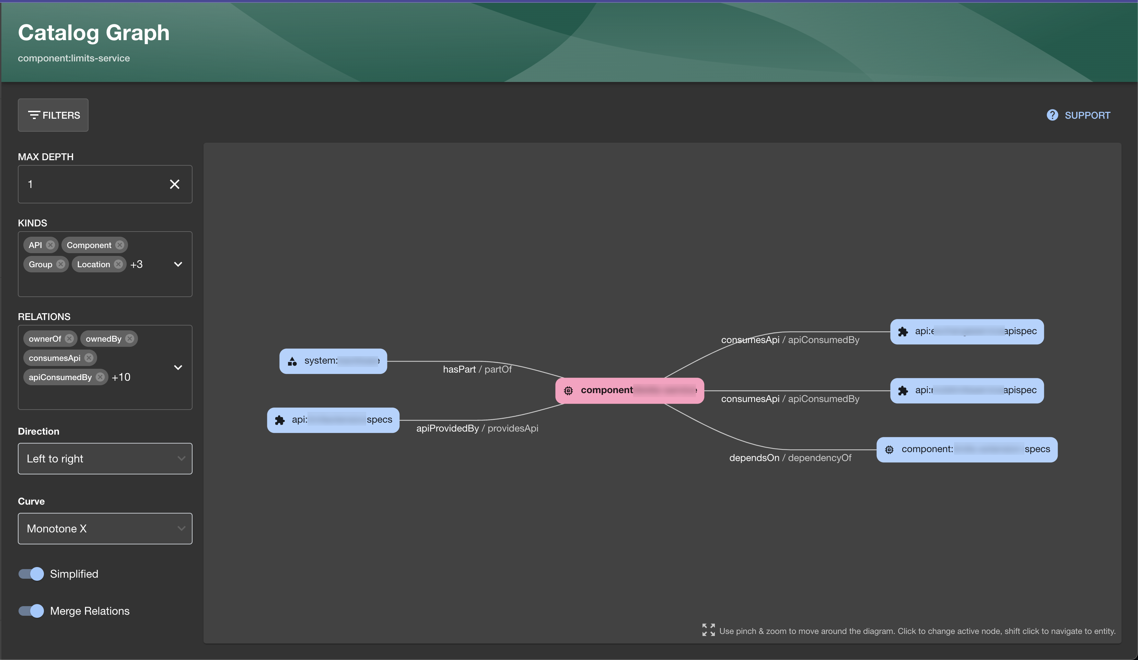Click the support question mark icon

(x=1052, y=115)
